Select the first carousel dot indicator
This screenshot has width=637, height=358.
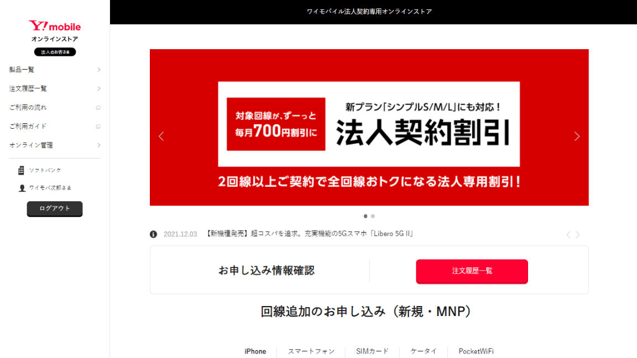[366, 217]
